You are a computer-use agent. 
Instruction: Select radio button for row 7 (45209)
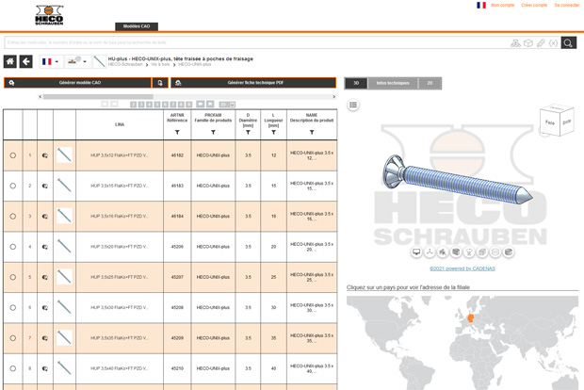tap(13, 338)
